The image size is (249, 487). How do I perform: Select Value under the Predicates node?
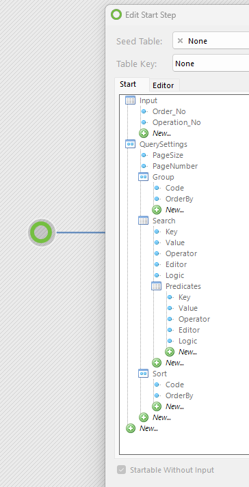point(188,308)
